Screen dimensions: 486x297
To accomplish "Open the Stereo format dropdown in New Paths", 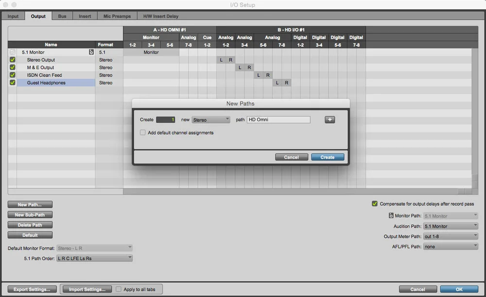I will tap(211, 119).
